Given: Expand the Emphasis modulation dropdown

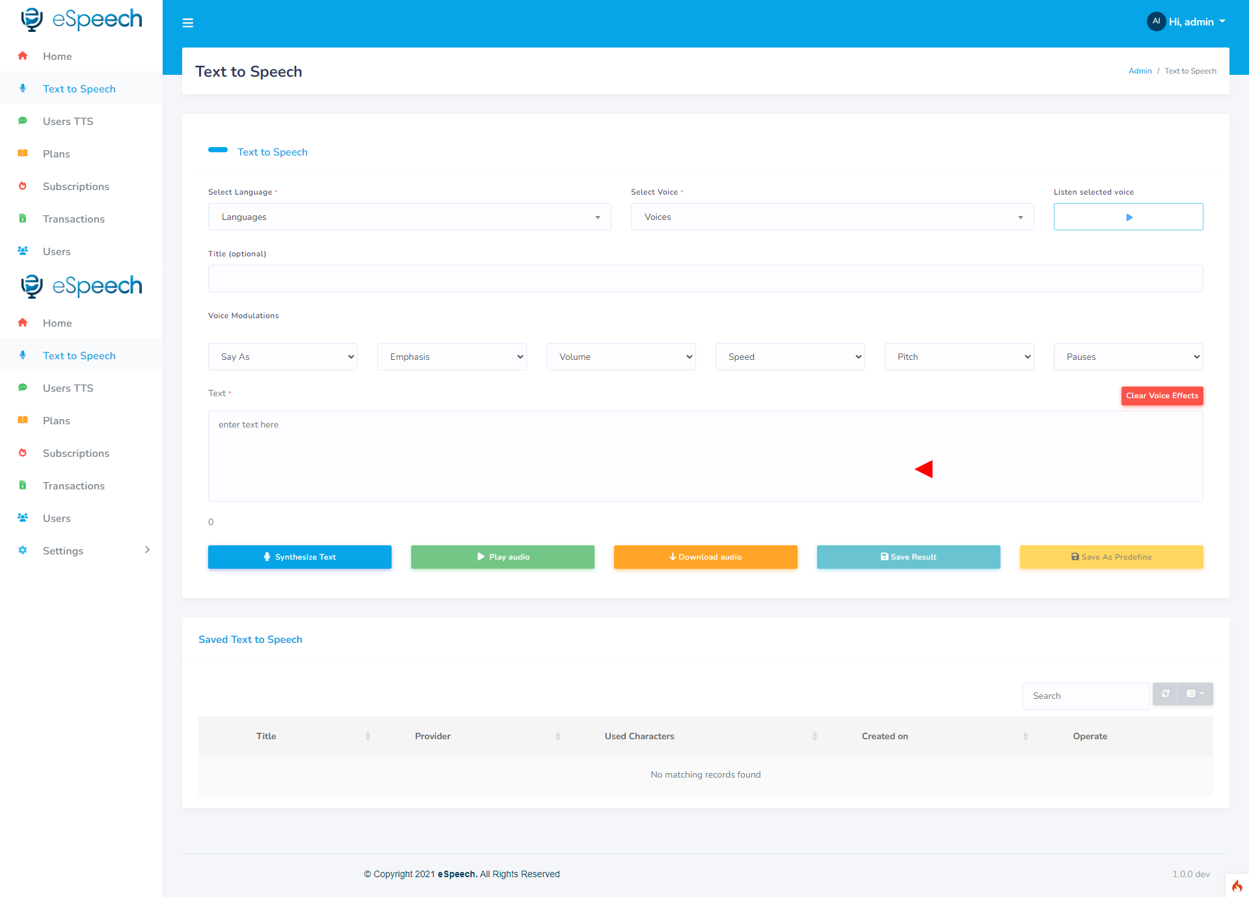Looking at the screenshot, I should 451,357.
